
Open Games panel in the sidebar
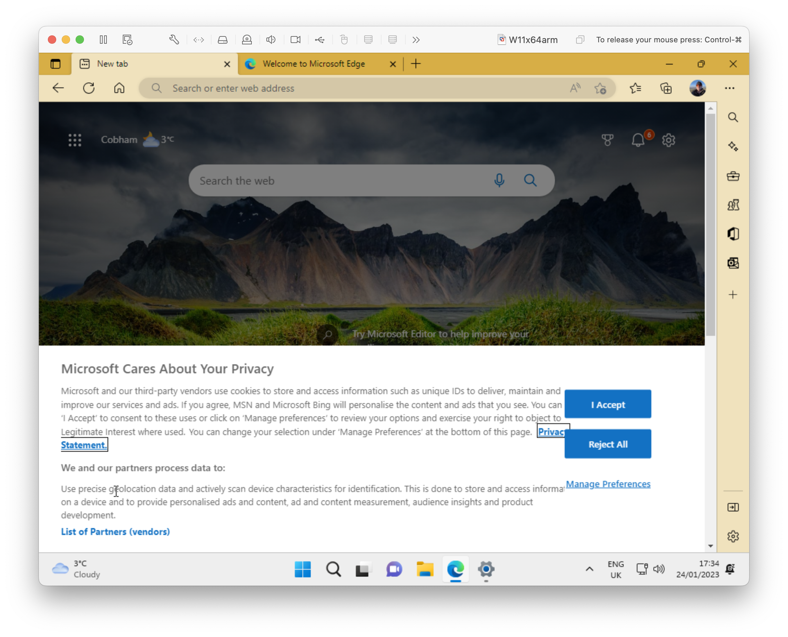pyautogui.click(x=733, y=205)
